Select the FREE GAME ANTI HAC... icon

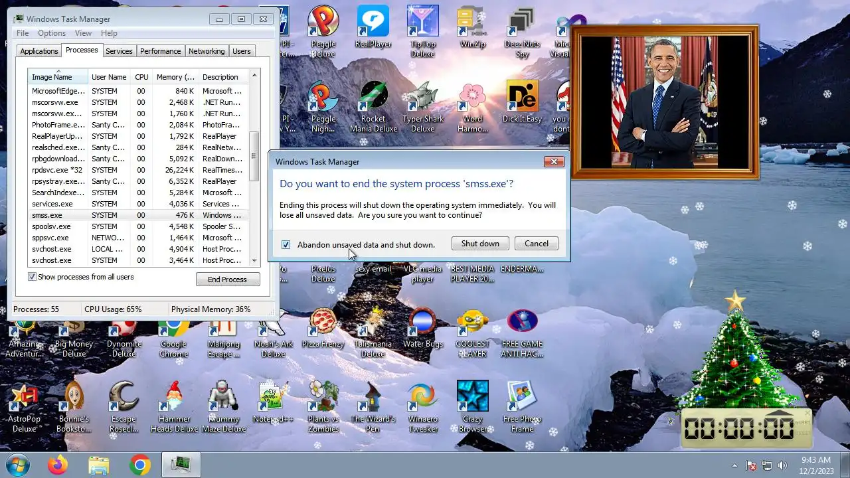tap(522, 332)
